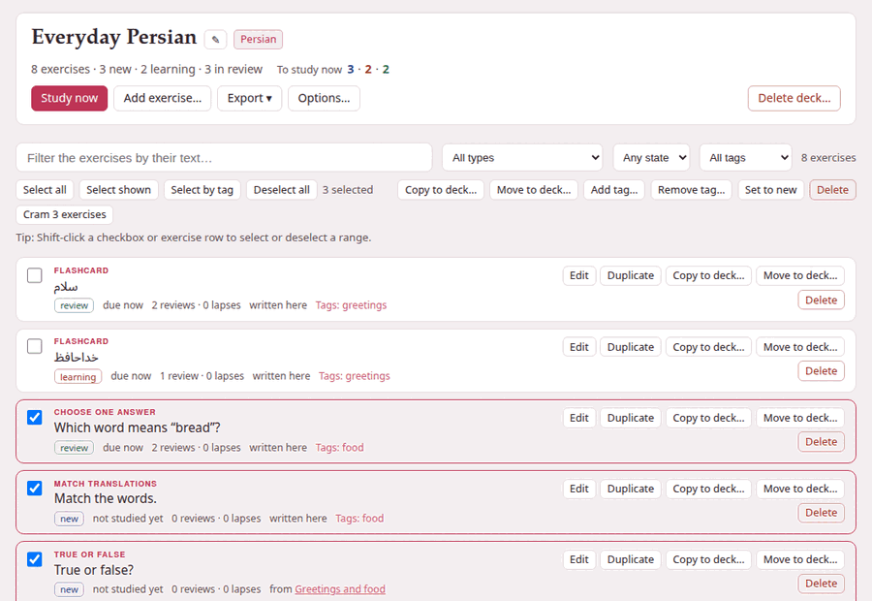Viewport: 872px width, 601px height.
Task: Move True or false exercise to deck
Action: coord(800,560)
